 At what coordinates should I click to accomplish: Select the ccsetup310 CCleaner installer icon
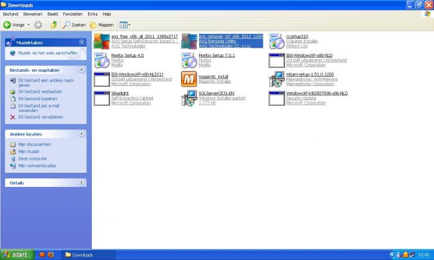point(277,41)
